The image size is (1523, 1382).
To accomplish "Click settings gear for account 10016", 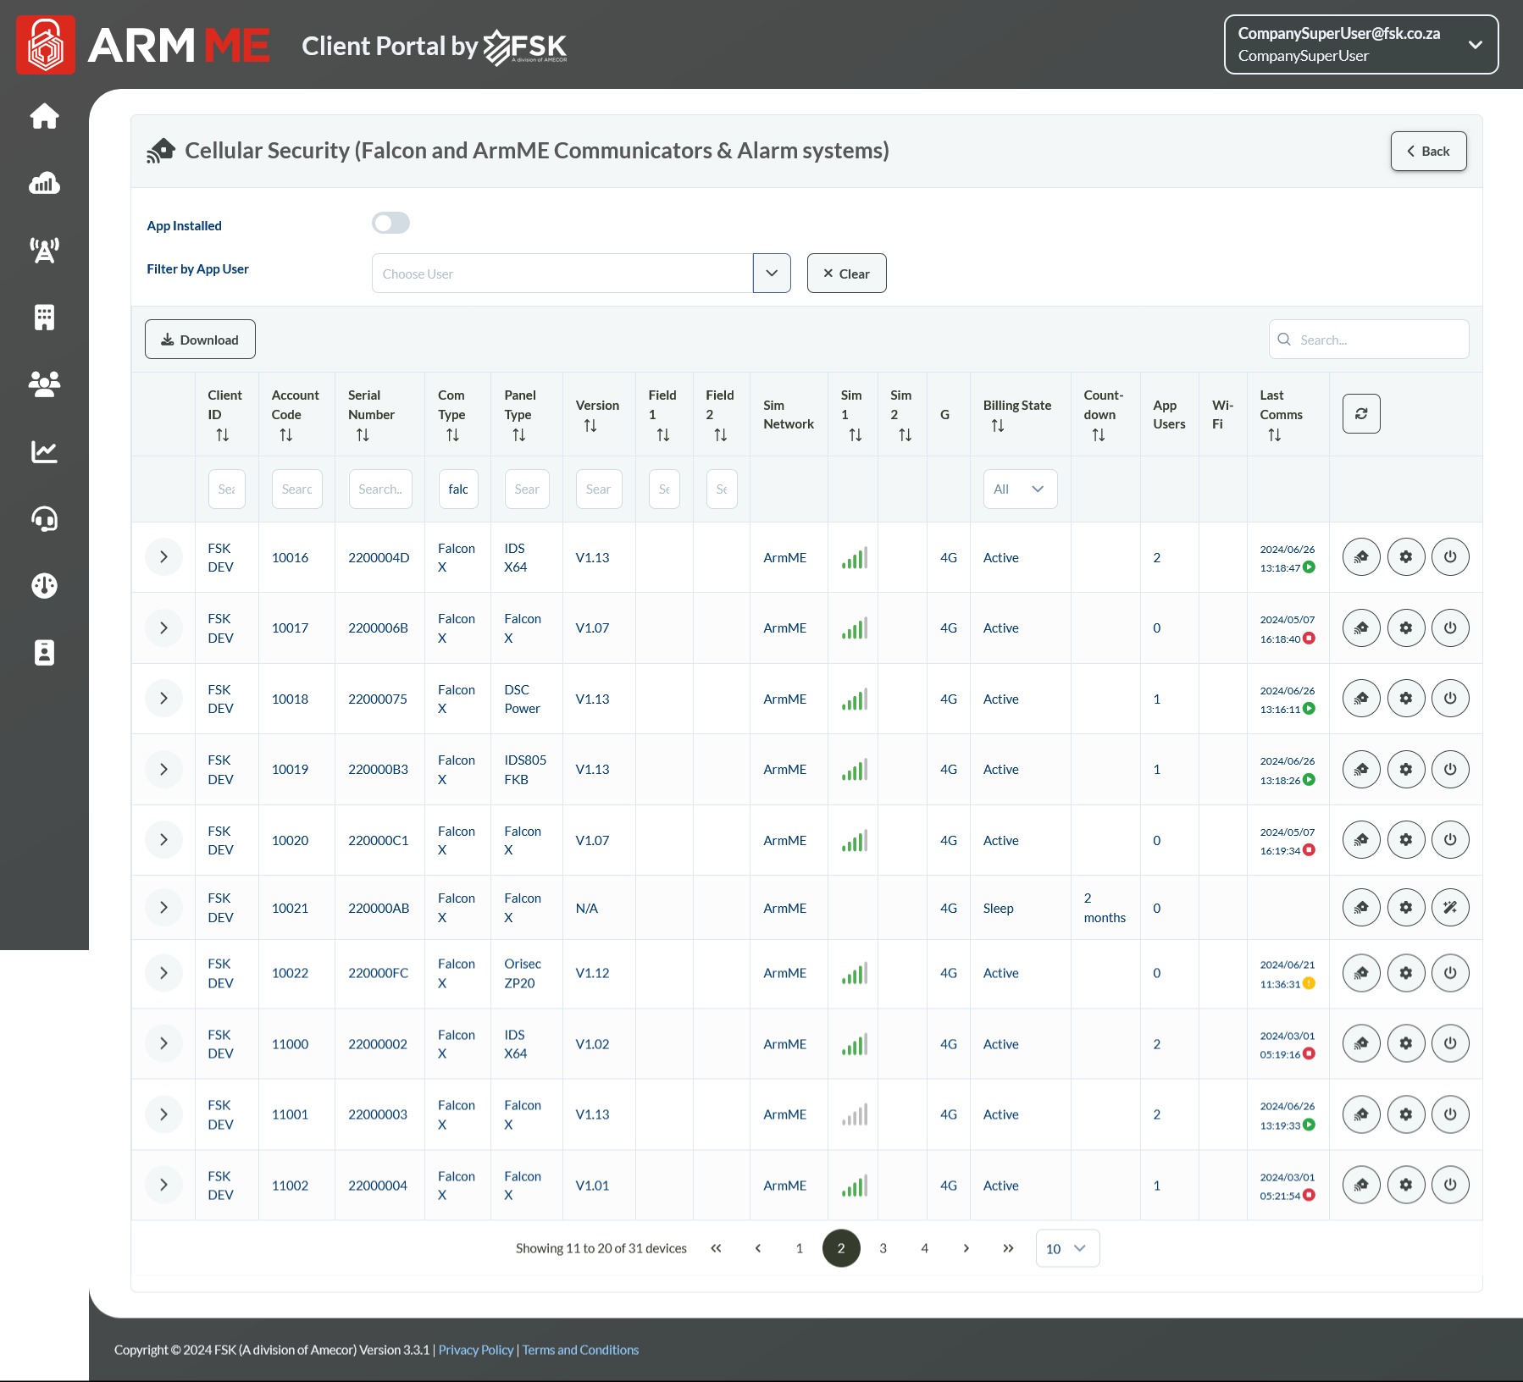I will [x=1405, y=557].
